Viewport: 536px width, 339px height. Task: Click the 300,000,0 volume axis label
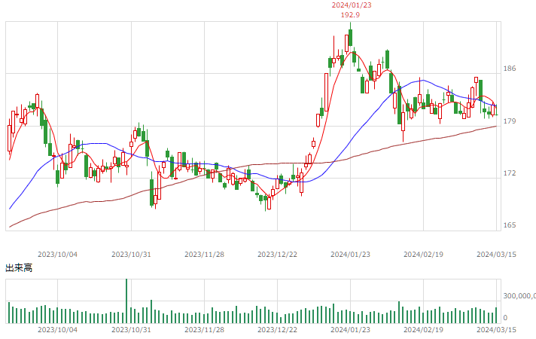[x=519, y=295]
